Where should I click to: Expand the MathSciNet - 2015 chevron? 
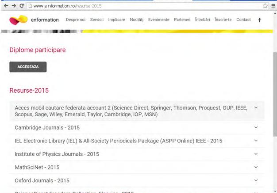point(256,167)
